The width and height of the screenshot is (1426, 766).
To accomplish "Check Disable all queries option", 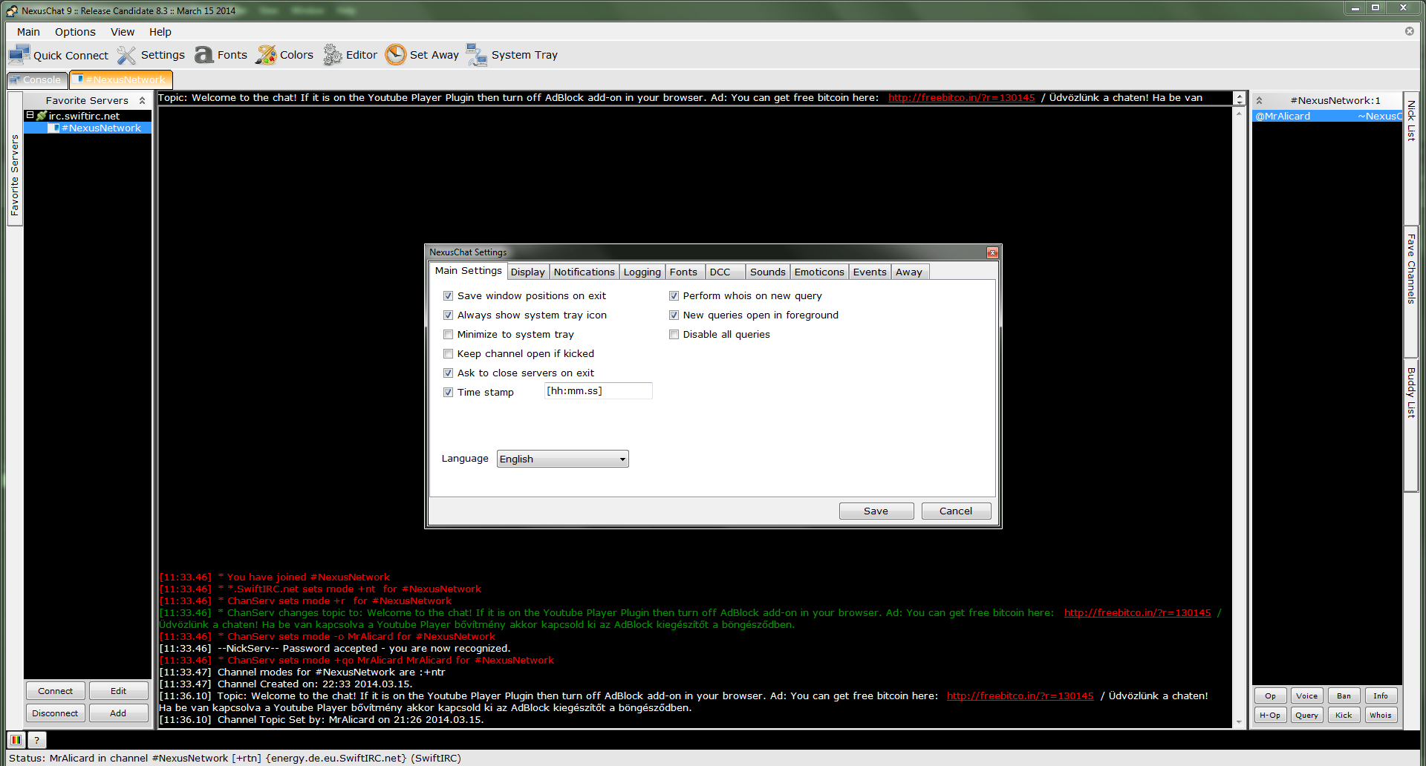I will coord(674,335).
